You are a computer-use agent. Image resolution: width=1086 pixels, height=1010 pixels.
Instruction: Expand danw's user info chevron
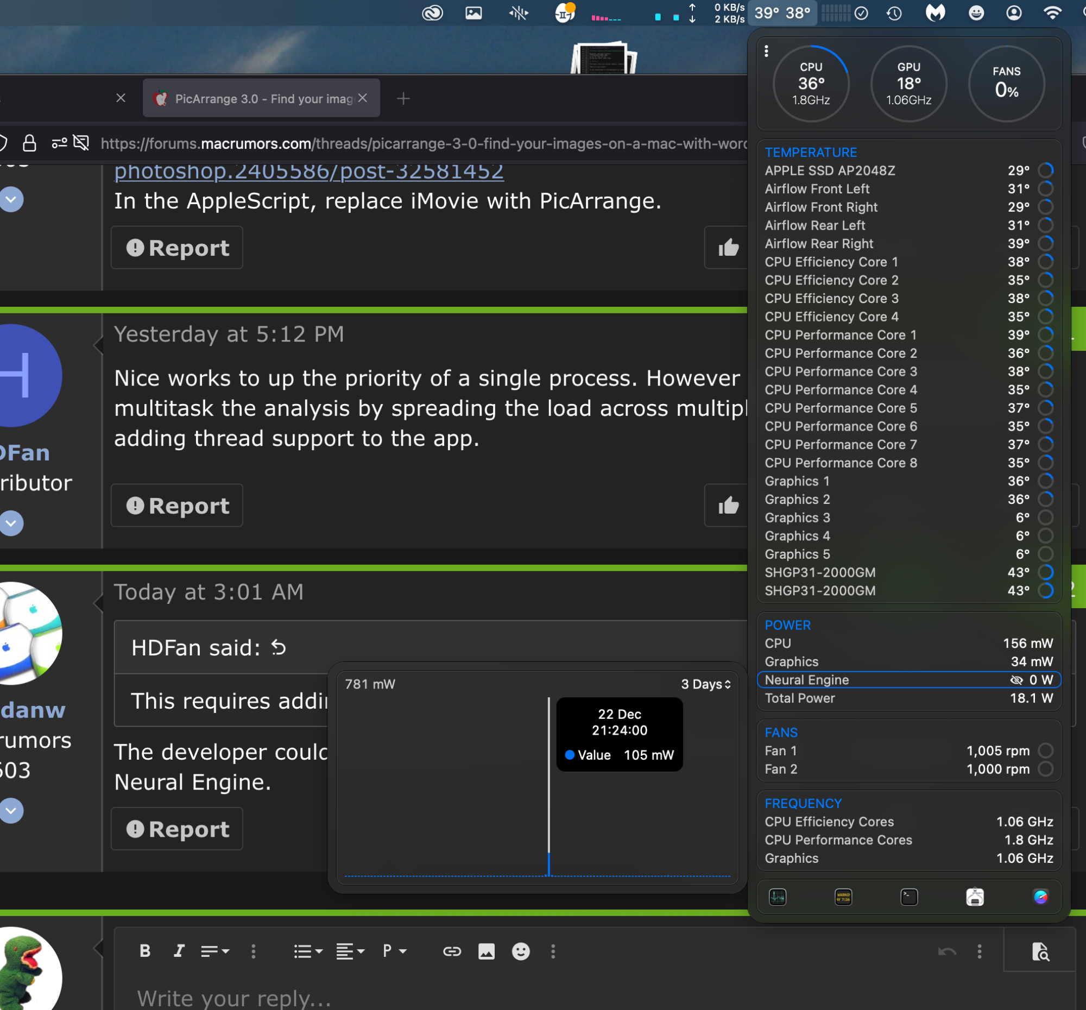(11, 811)
